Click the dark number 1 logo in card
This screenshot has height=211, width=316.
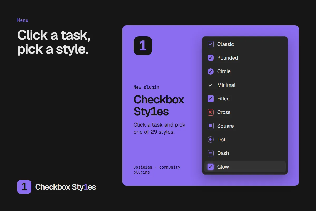pyautogui.click(x=143, y=46)
